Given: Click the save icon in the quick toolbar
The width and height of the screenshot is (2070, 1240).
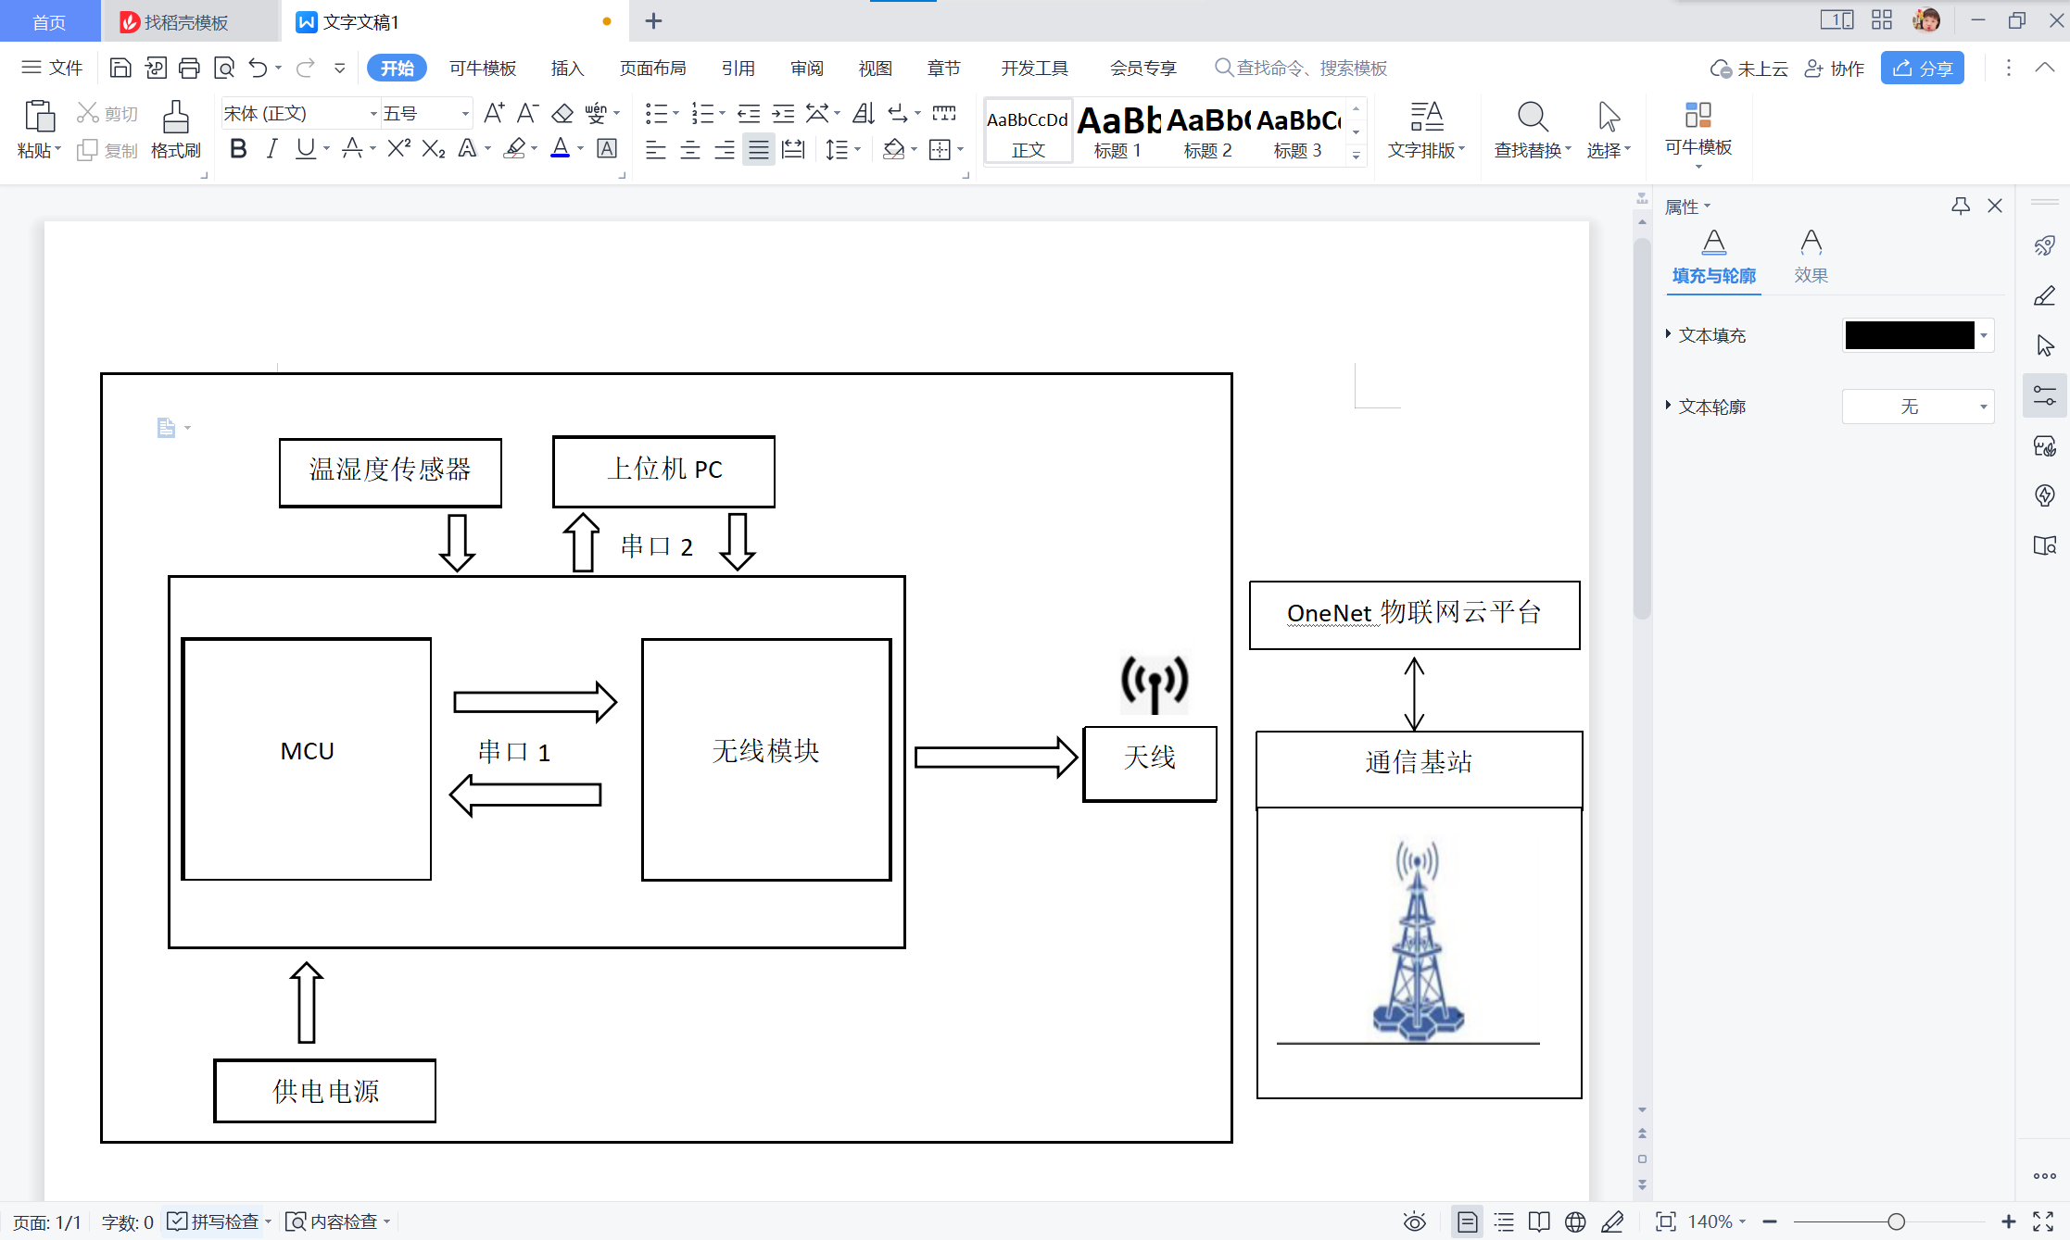Looking at the screenshot, I should point(120,68).
